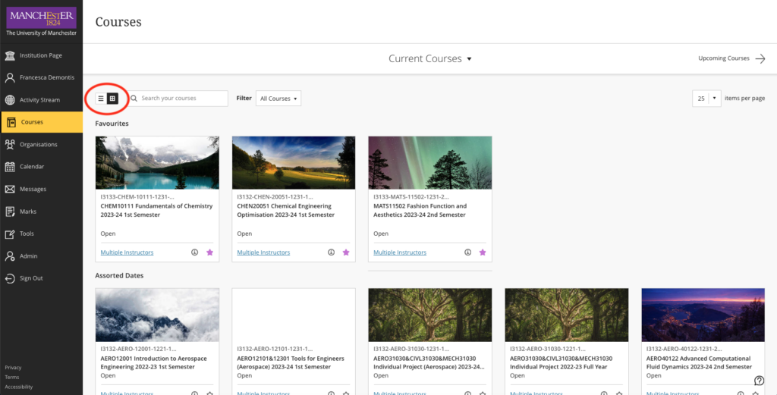Open CHEM10111 Fundamentals of Chemistry course title
This screenshot has height=395, width=777.
[156, 210]
